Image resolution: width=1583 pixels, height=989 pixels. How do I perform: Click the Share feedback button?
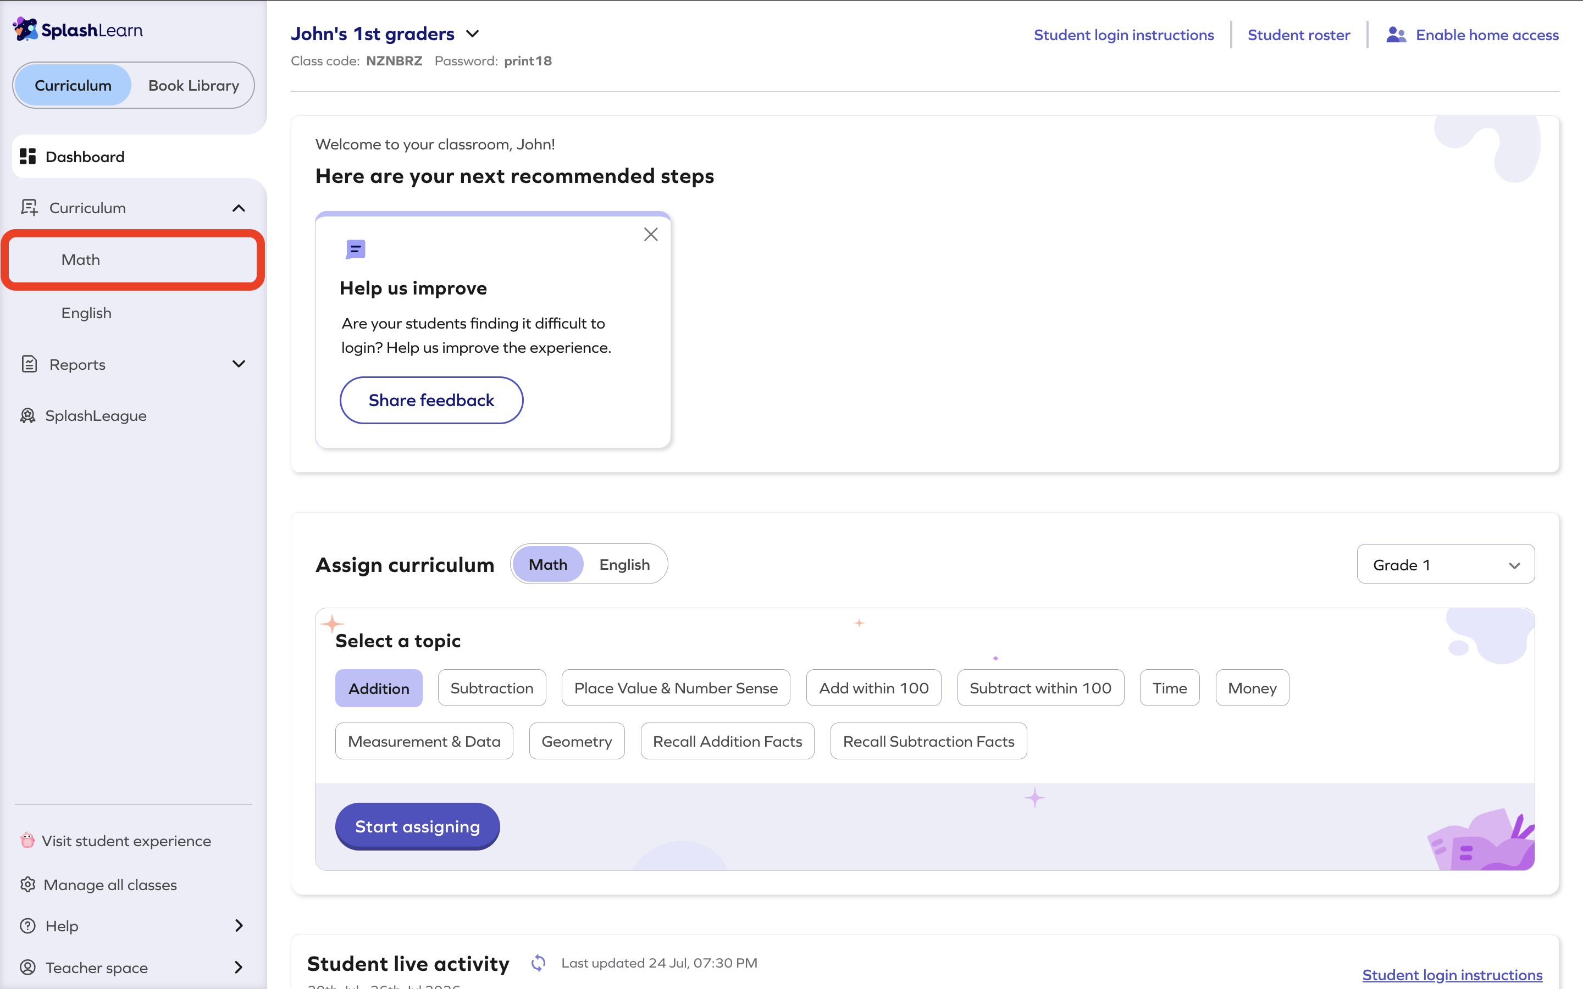431,399
